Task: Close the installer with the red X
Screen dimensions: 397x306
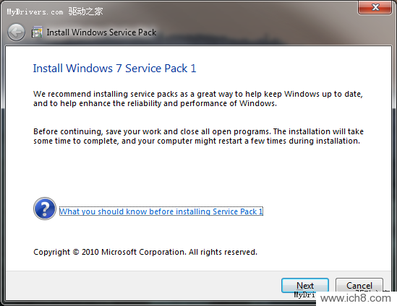Action: [x=375, y=7]
